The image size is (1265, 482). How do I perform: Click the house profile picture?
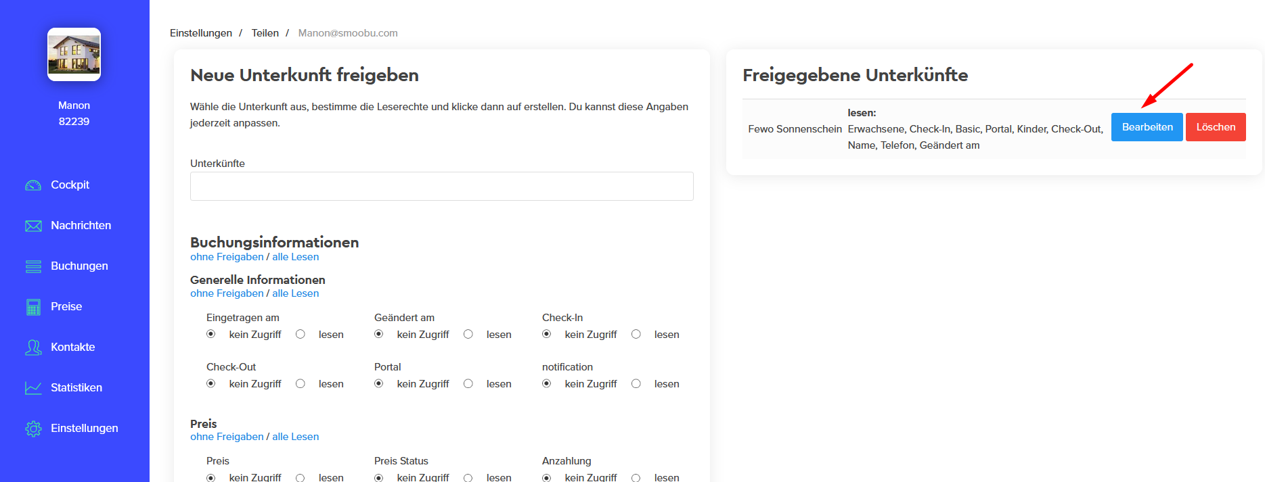pyautogui.click(x=74, y=54)
